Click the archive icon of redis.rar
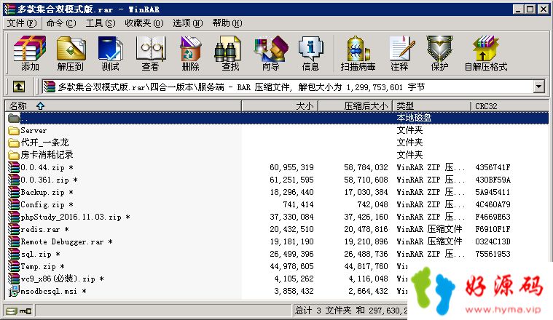The height and width of the screenshot is (320, 553). [x=14, y=229]
